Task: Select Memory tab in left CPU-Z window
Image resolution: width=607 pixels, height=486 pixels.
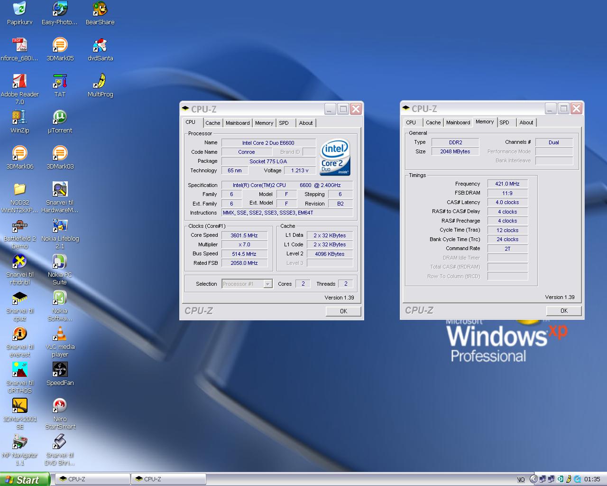Action: 264,123
